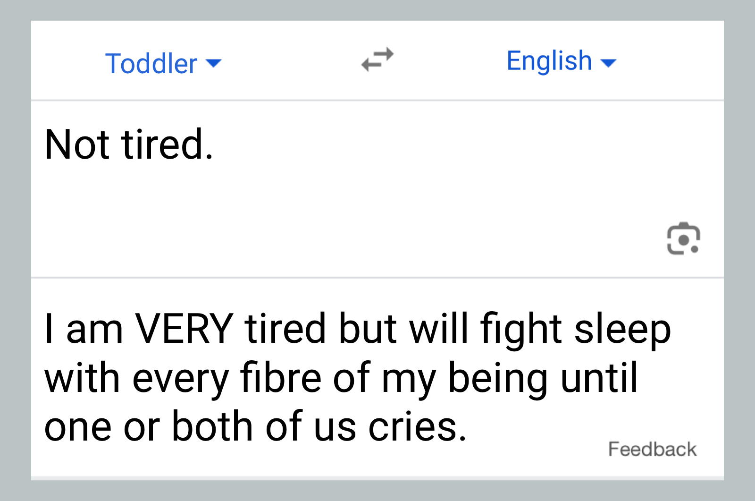
Task: Open camera translation via the lens icon
Action: 683,238
